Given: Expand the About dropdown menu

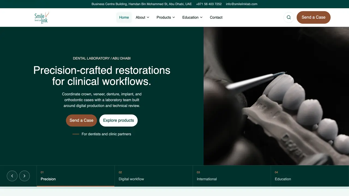Looking at the screenshot, I should point(142,17).
